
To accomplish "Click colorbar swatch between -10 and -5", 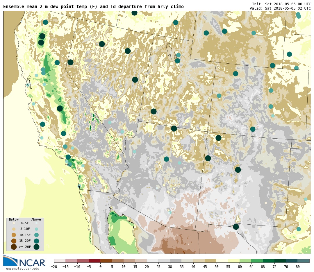I will pos(83,261).
